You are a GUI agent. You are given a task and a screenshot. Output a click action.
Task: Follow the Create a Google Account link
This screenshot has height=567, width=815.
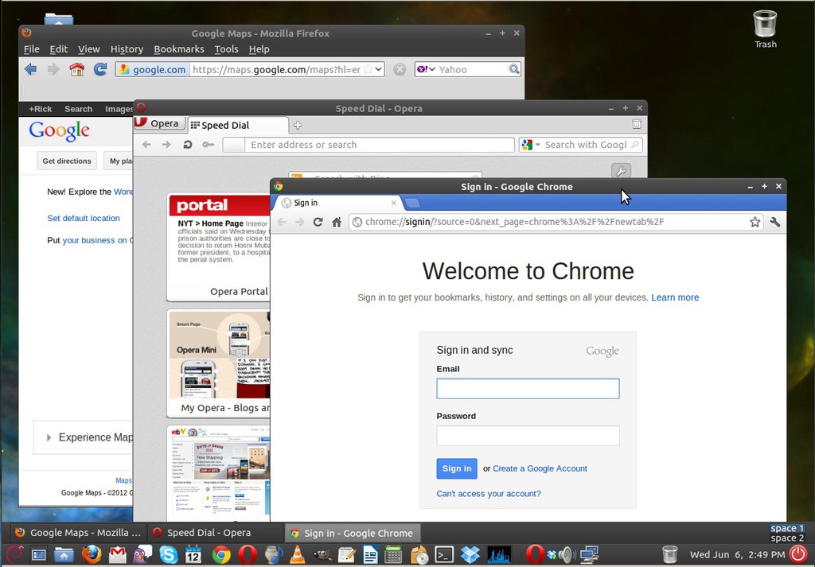[540, 468]
